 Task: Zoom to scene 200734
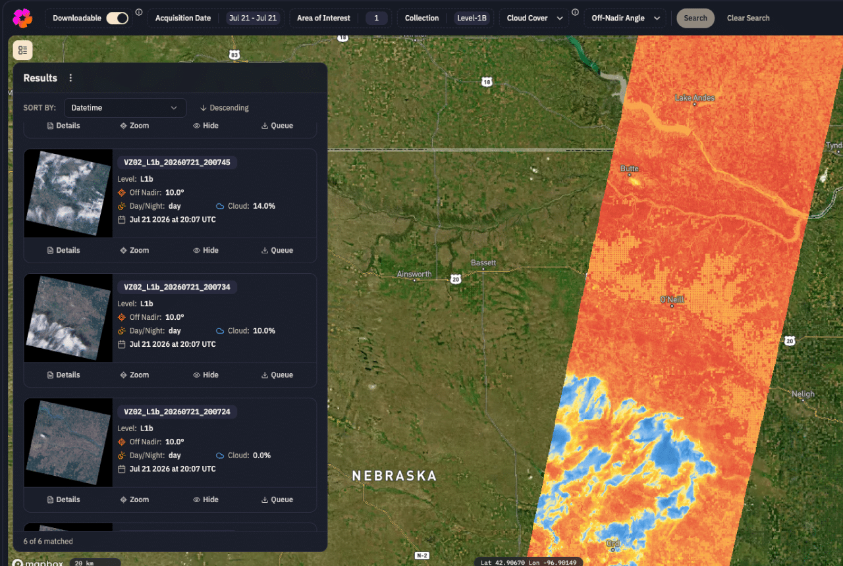[134, 375]
